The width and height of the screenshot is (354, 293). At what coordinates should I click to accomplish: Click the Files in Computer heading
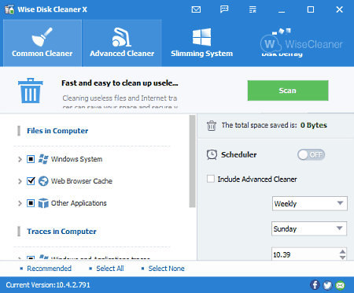pyautogui.click(x=57, y=131)
